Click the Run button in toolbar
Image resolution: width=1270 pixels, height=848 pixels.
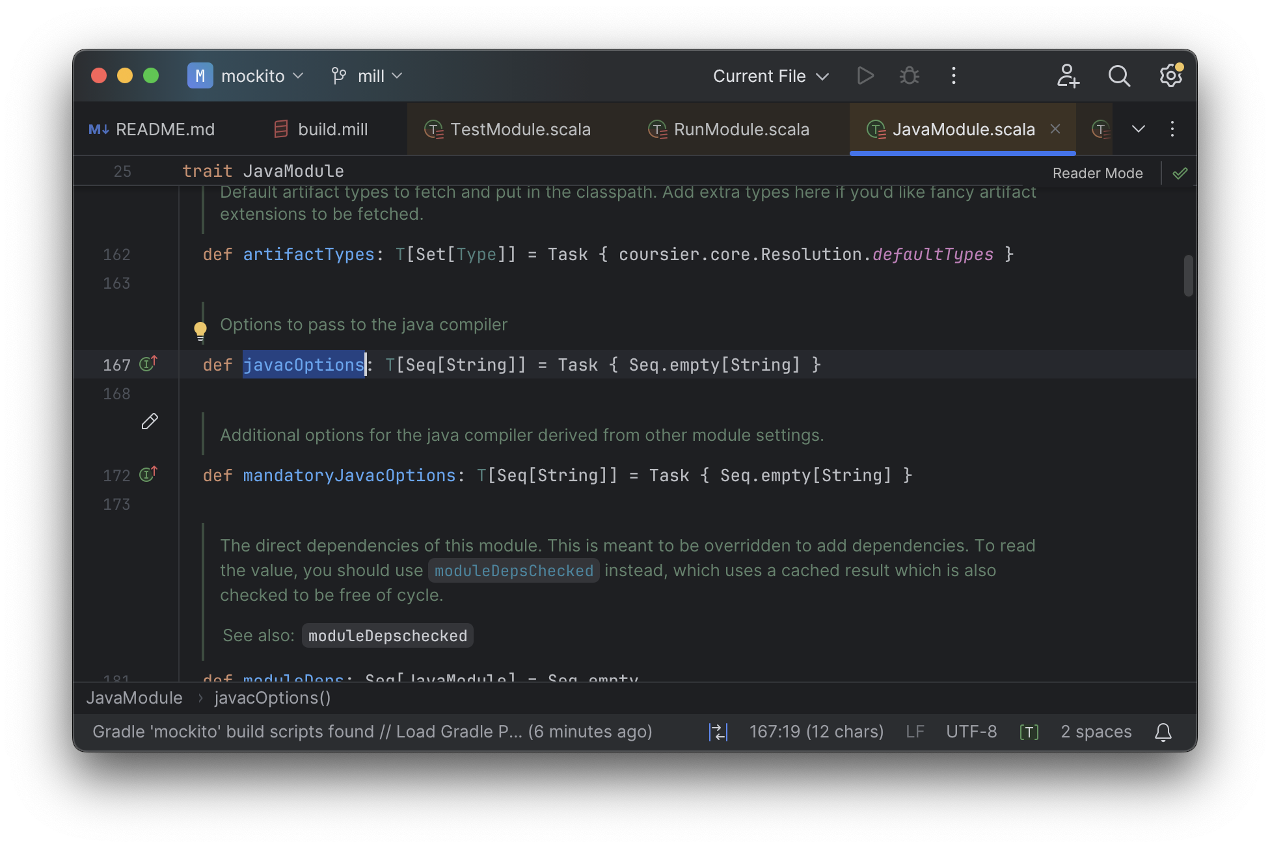[x=865, y=75]
